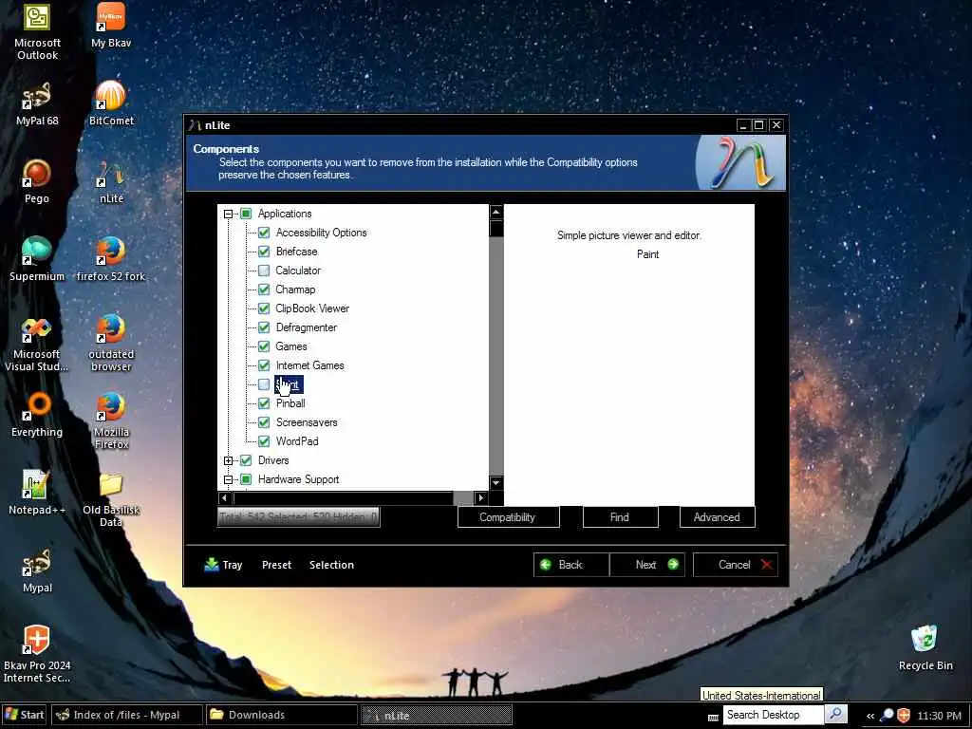Open the Selection menu
Viewport: 972px width, 729px height.
(331, 565)
